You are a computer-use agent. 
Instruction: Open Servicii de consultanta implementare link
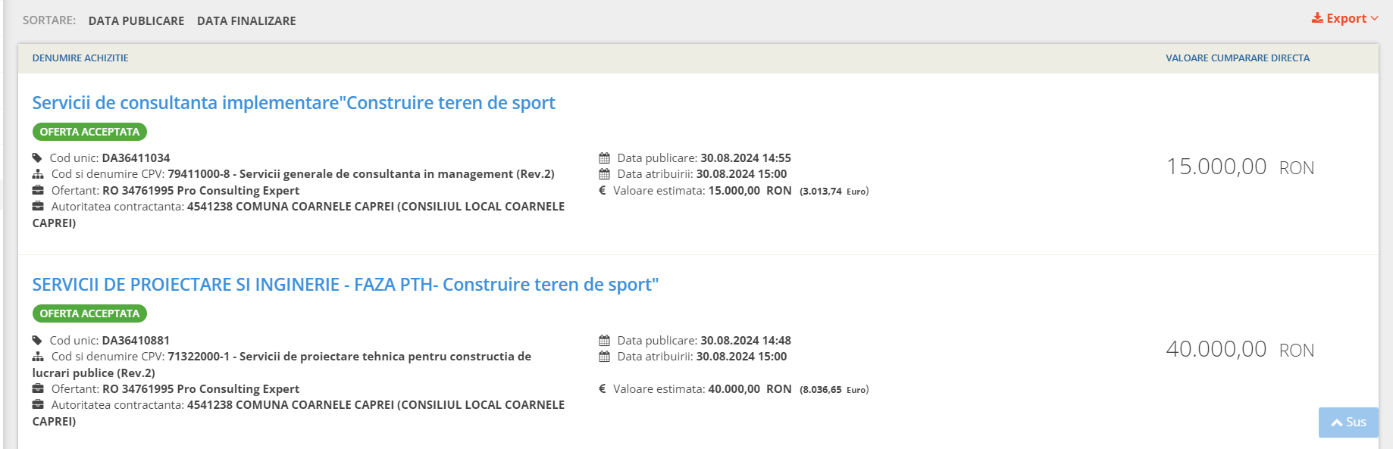tap(293, 103)
